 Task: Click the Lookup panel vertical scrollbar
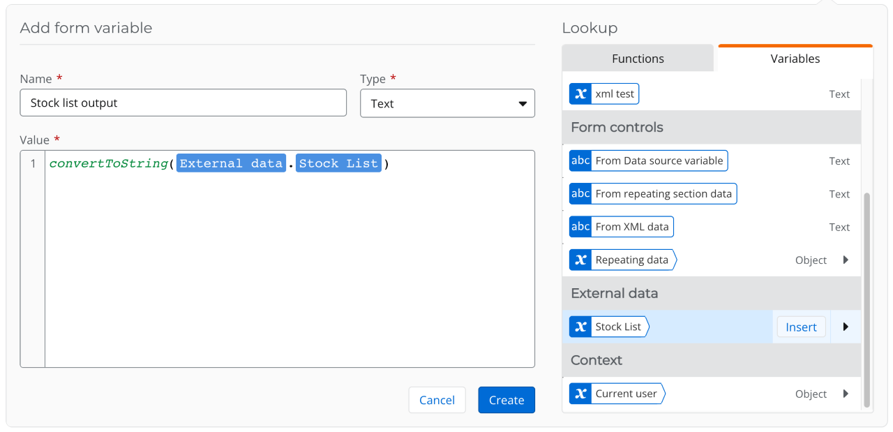[x=866, y=300]
